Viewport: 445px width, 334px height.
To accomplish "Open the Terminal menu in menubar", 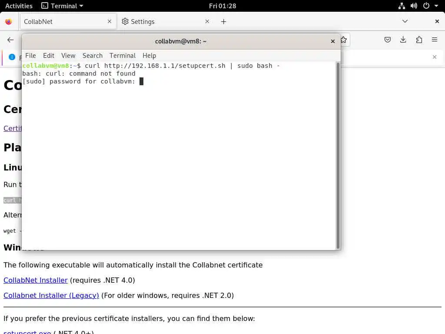I will 123,56.
